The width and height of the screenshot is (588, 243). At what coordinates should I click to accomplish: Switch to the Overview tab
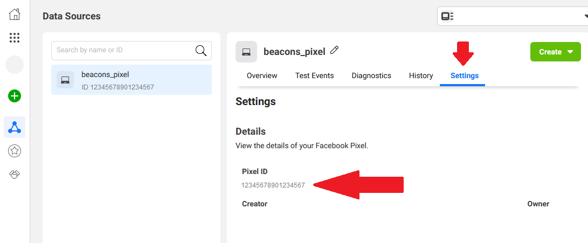262,76
